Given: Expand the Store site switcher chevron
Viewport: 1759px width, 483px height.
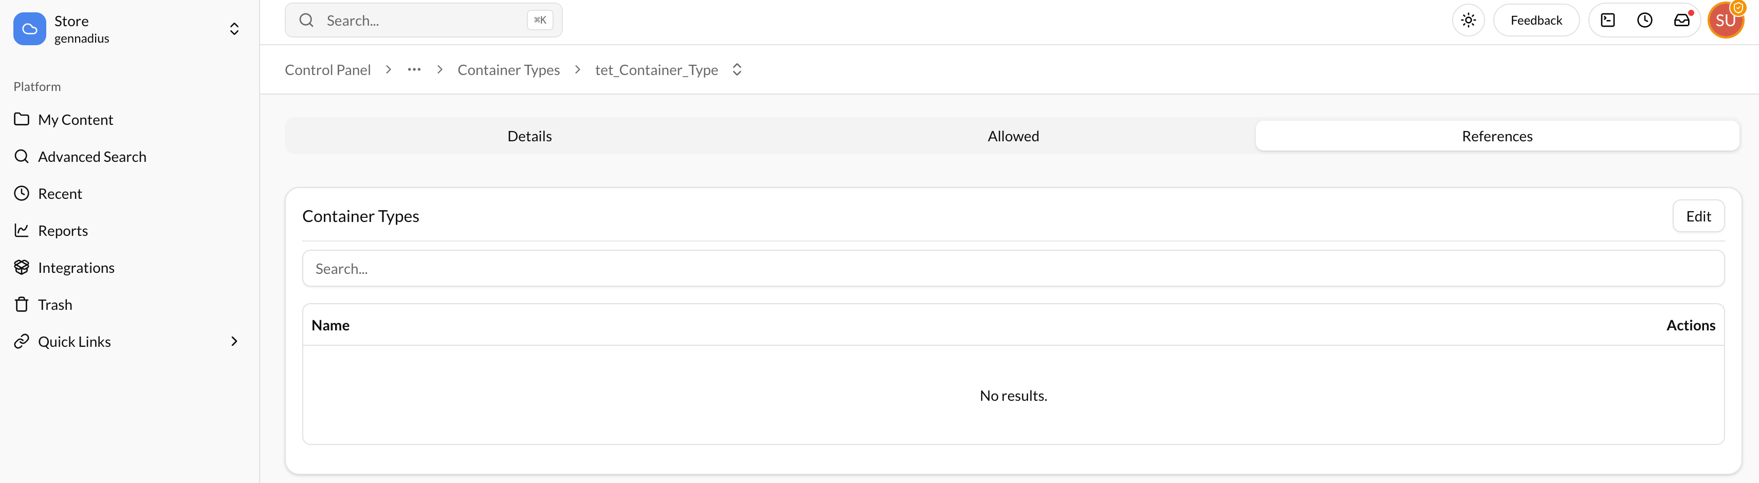Looking at the screenshot, I should click(x=233, y=29).
